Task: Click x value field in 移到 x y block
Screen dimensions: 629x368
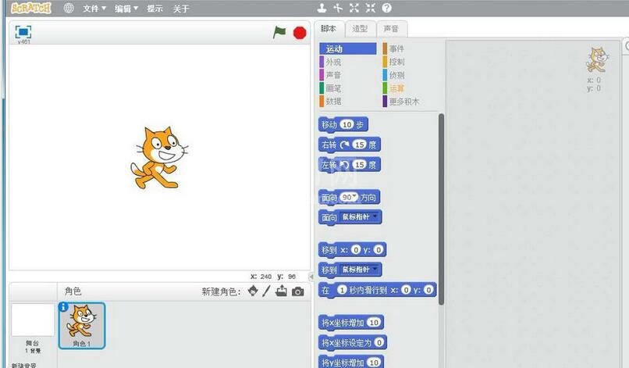Action: pos(356,250)
